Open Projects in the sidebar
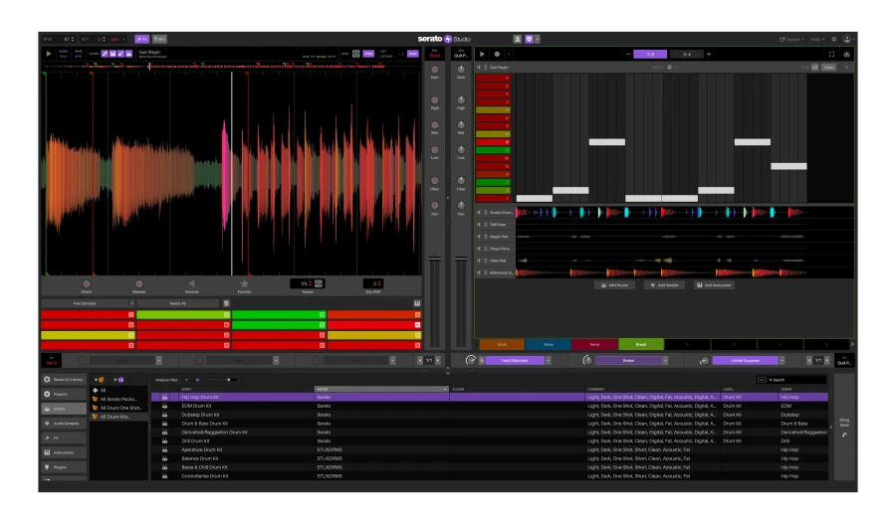This screenshot has width=896, height=524. click(64, 395)
